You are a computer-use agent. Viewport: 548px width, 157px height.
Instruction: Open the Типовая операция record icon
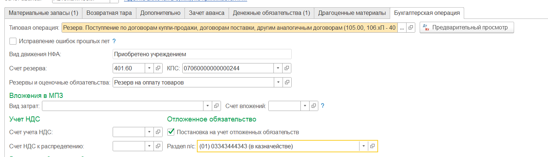tap(411, 28)
